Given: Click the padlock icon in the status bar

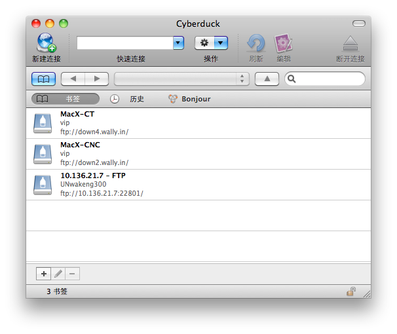Looking at the screenshot, I should [x=351, y=291].
